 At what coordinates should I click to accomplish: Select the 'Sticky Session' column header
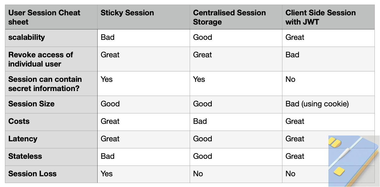click(x=144, y=17)
